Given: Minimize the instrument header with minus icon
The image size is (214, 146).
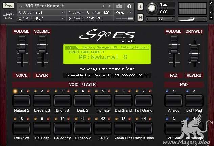Looking at the screenshot, I should point(211,8).
